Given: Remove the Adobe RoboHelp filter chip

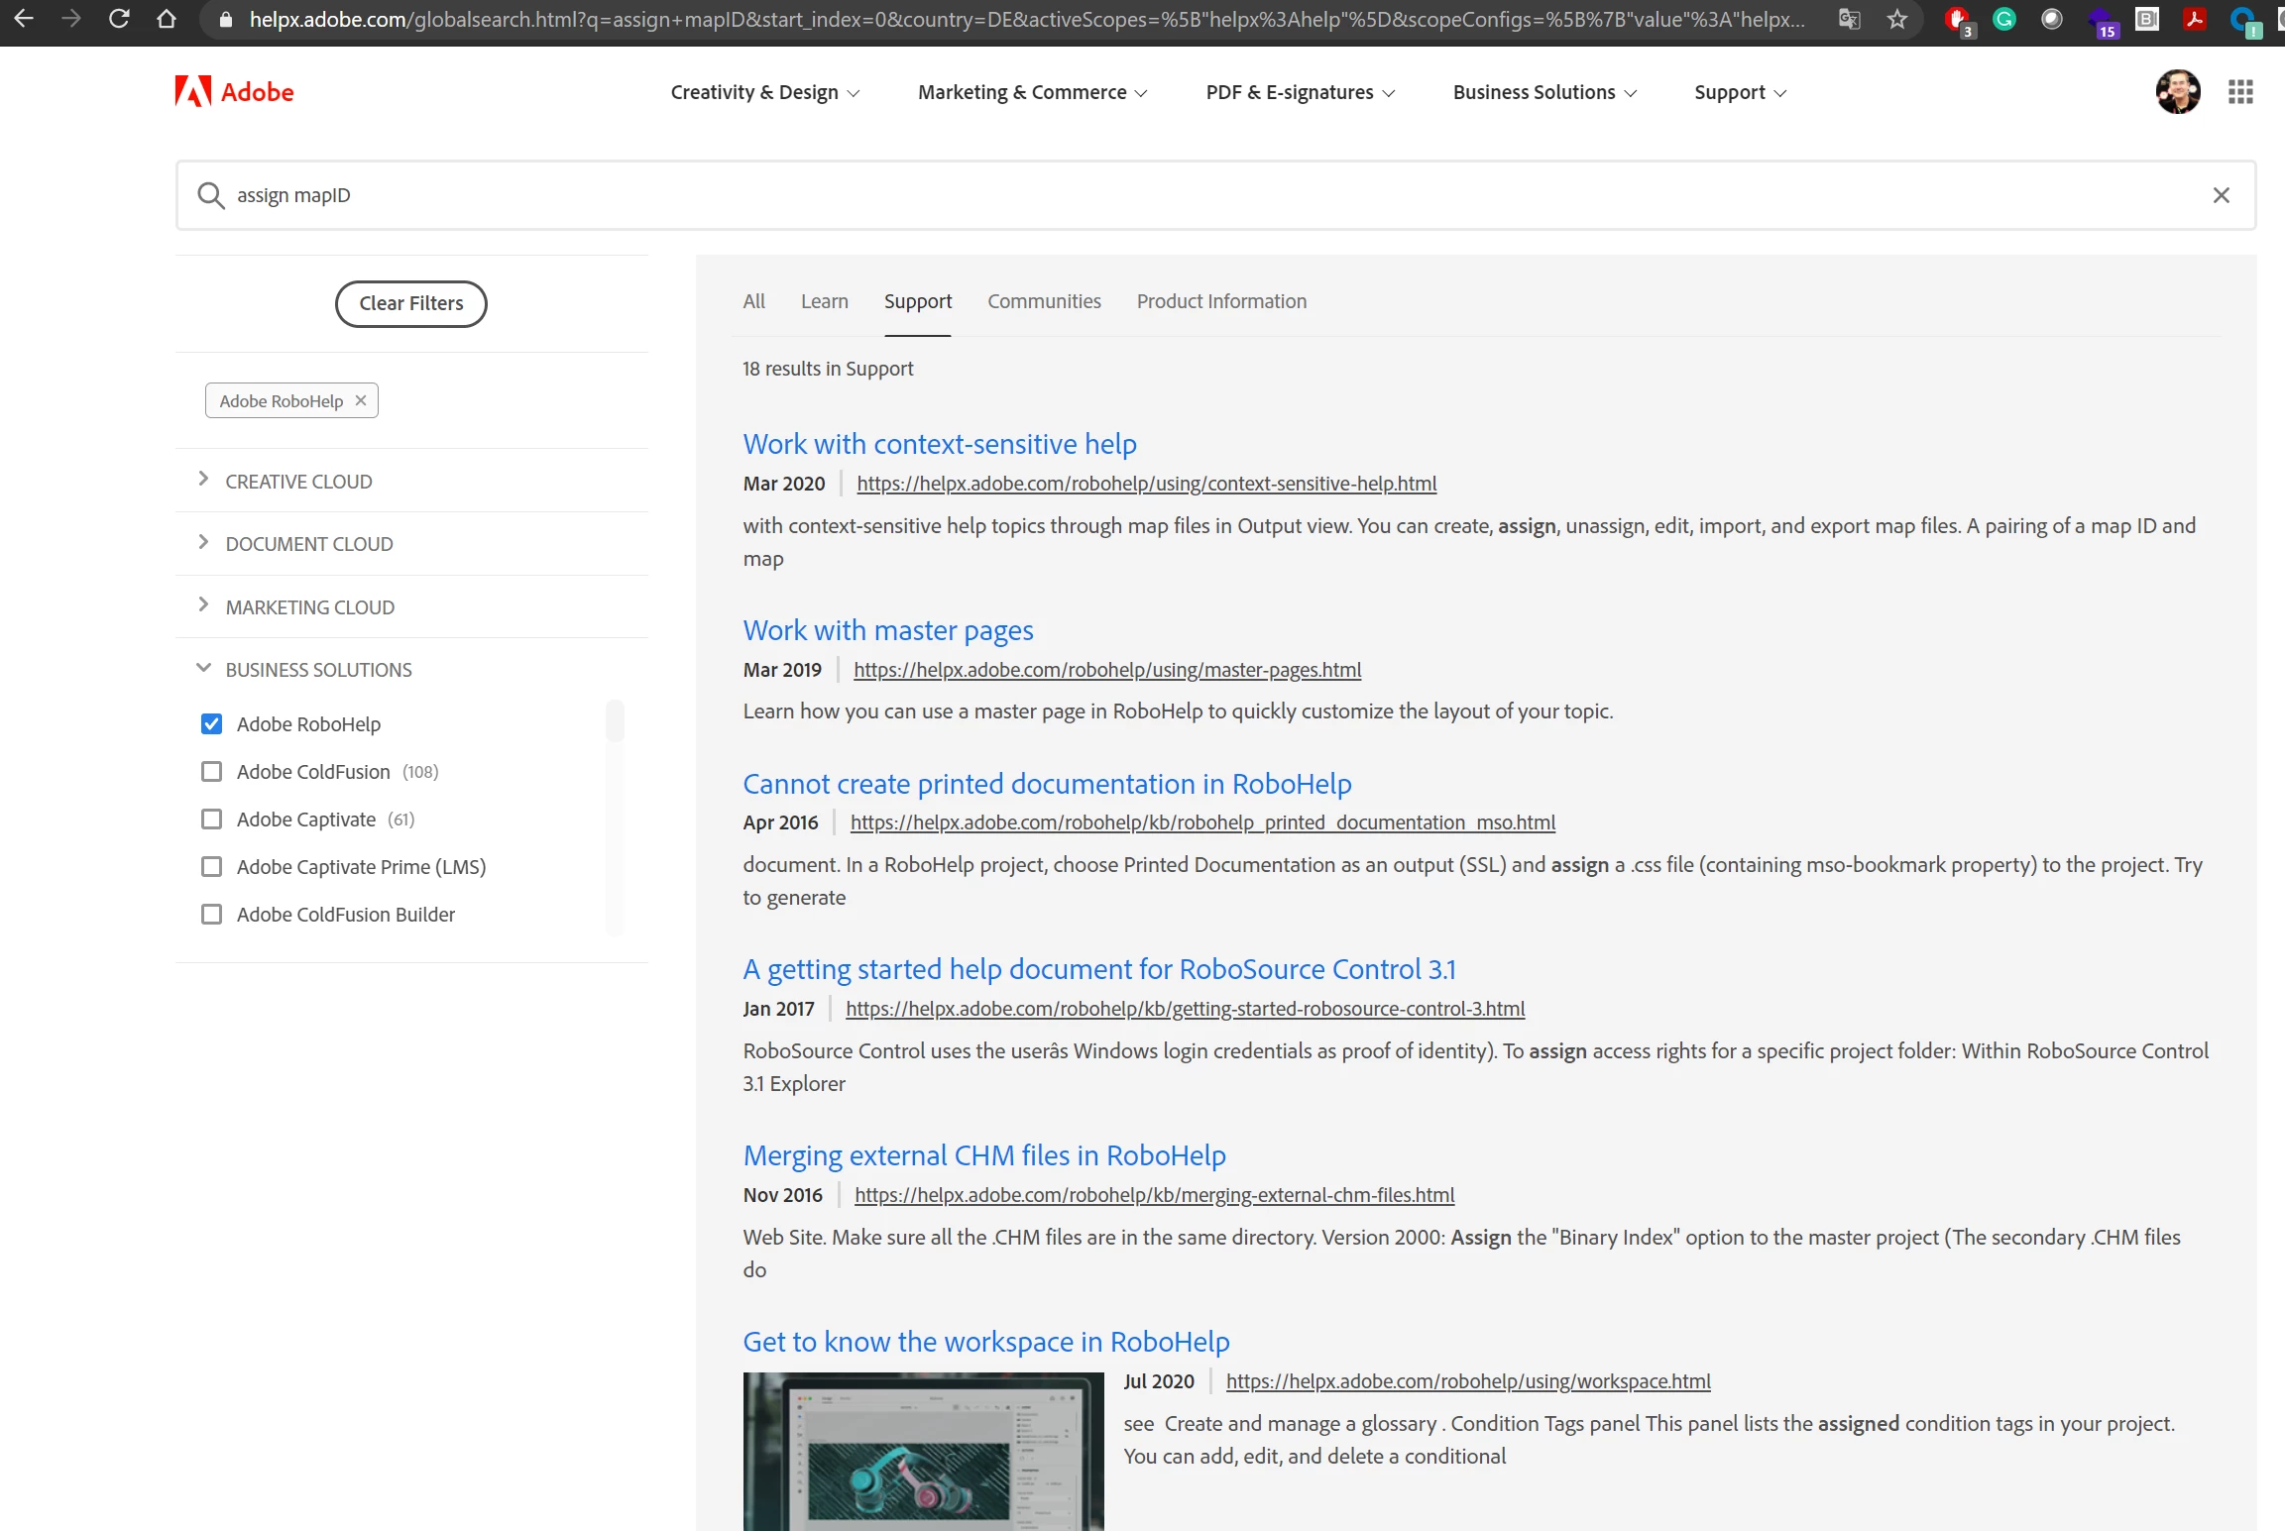Looking at the screenshot, I should point(361,400).
